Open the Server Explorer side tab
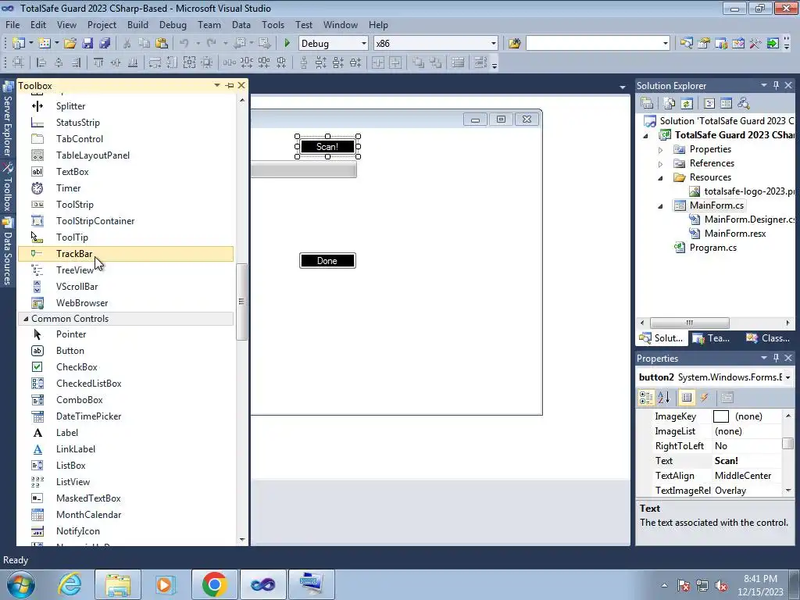The width and height of the screenshot is (800, 600). (8, 120)
